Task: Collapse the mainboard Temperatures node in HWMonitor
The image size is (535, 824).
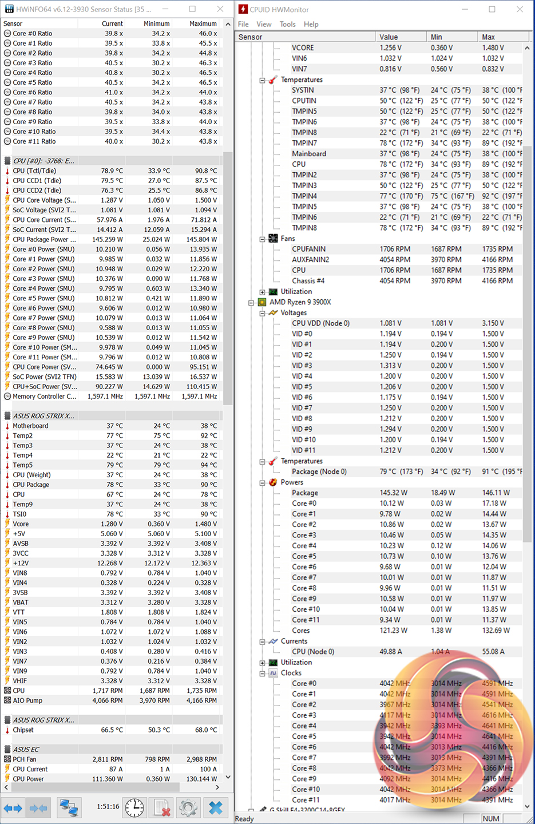Action: pyautogui.click(x=262, y=80)
